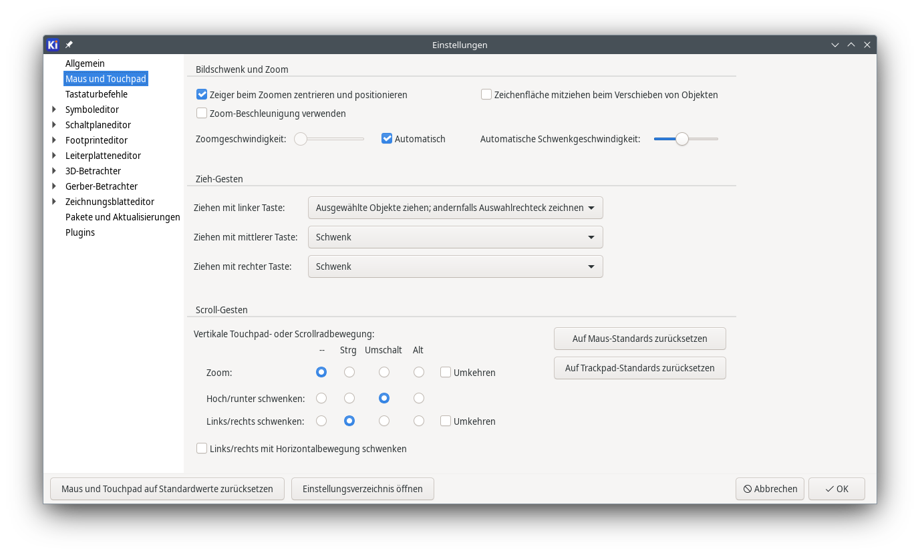Viewport: 920px width, 555px height.
Task: Click Auf Maus-Standards zurücksetzen button
Action: point(639,339)
